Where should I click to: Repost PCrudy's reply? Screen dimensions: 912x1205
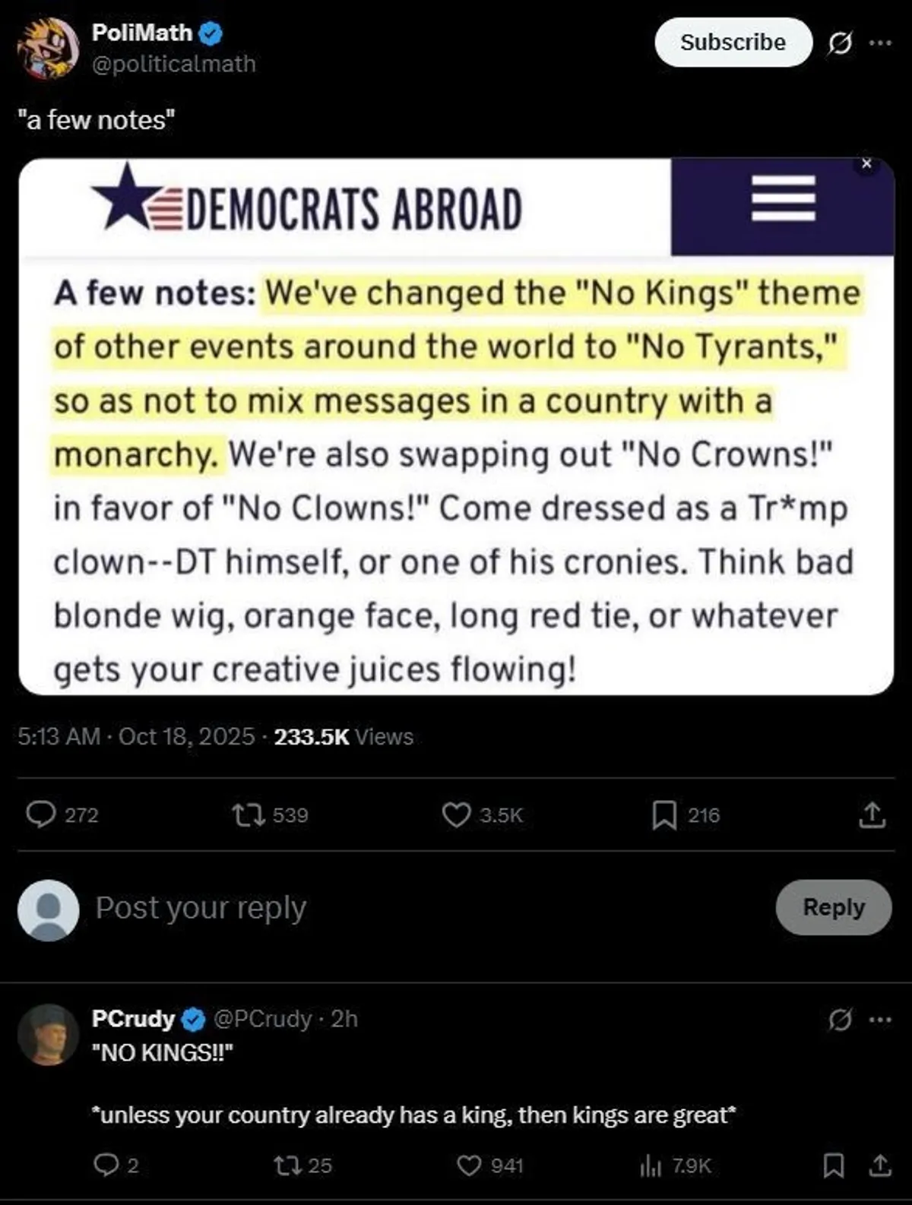point(286,1165)
